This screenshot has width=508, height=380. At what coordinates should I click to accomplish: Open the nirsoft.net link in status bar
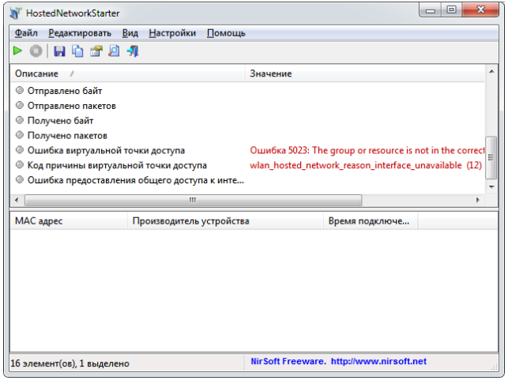[x=378, y=361]
